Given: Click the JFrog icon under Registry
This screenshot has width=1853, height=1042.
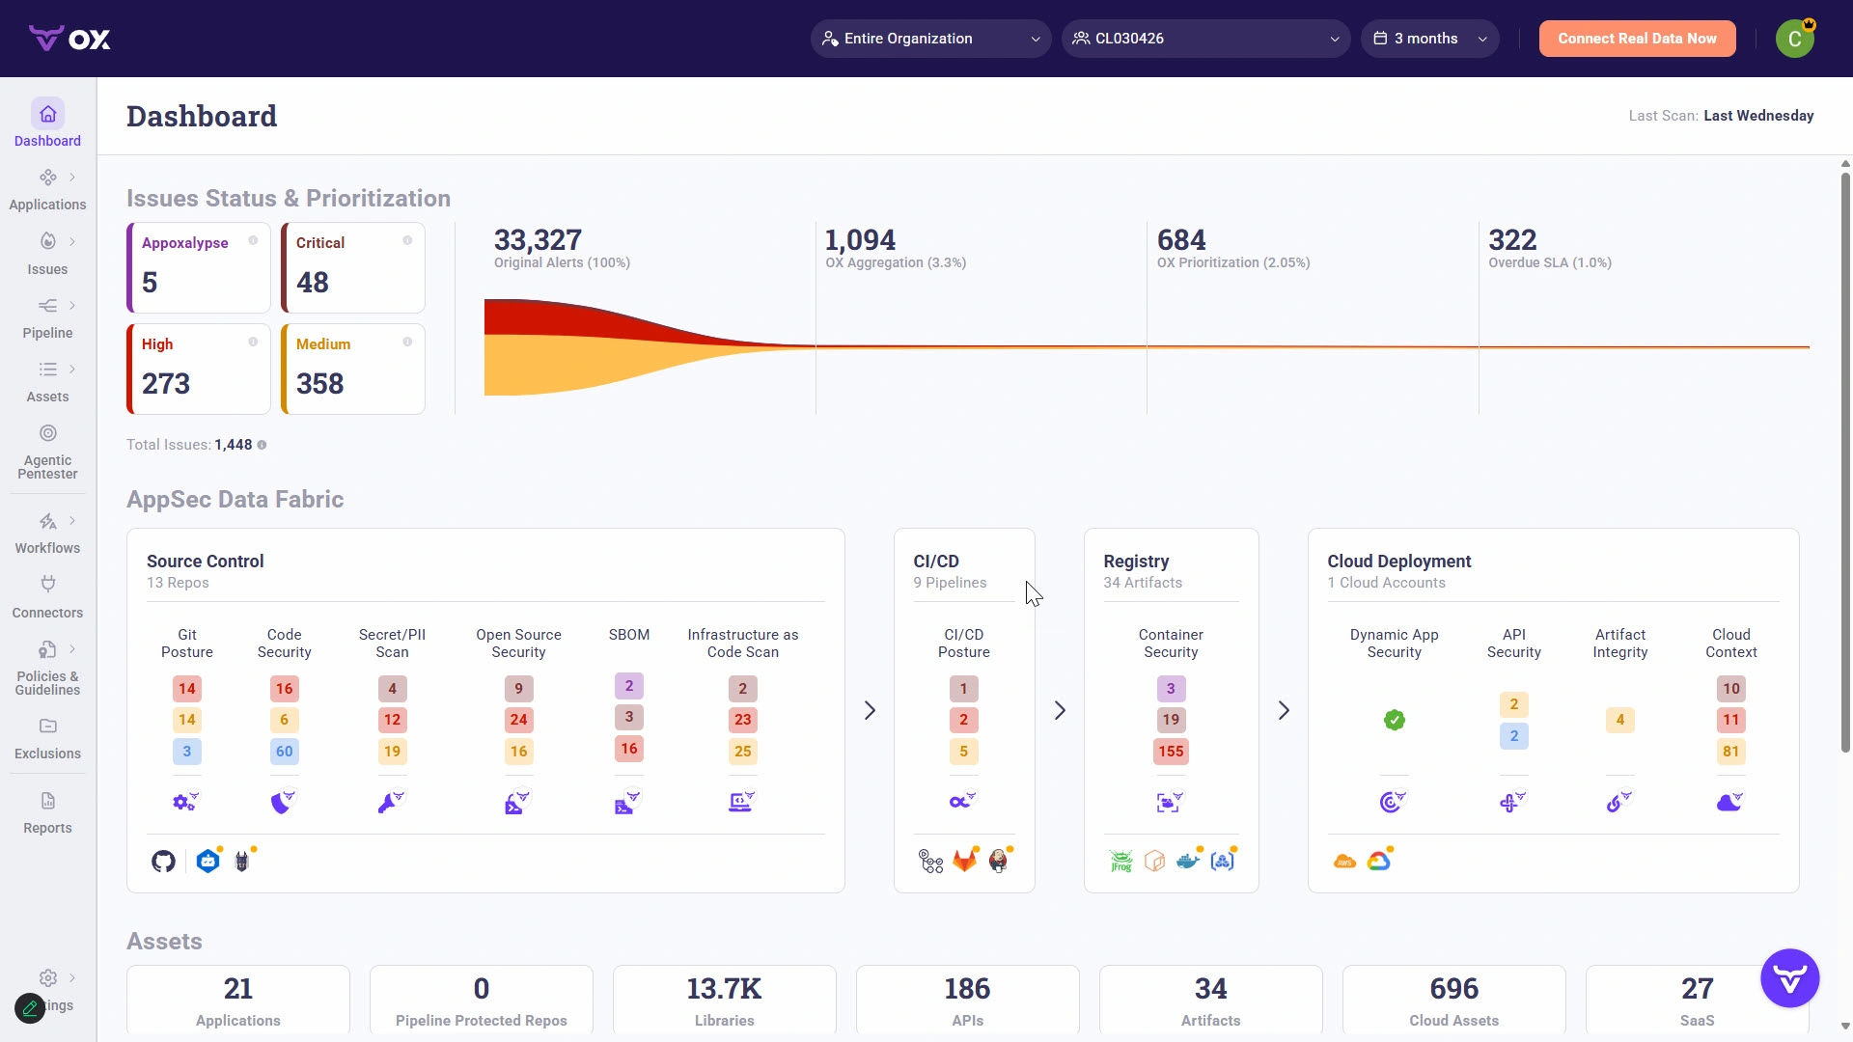Looking at the screenshot, I should click(1120, 862).
